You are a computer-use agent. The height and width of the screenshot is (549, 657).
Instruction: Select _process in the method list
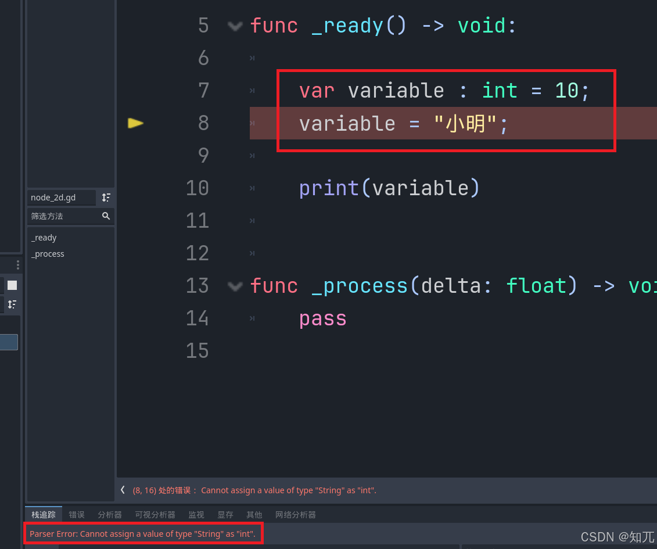coord(47,253)
